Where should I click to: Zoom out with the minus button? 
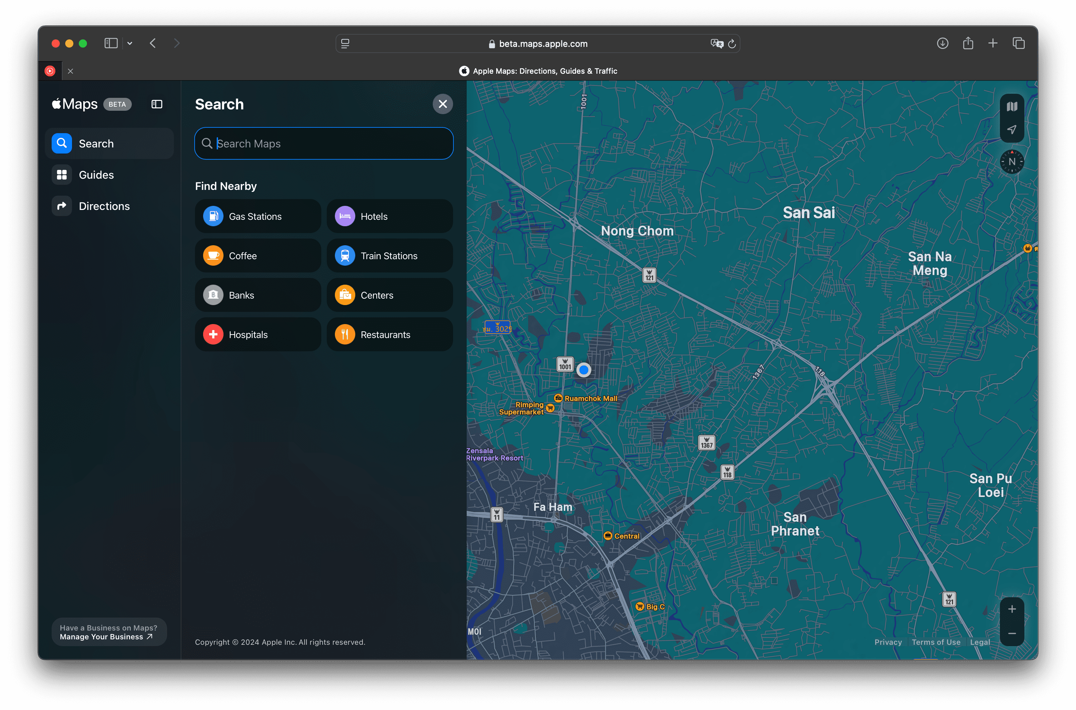click(x=1012, y=634)
